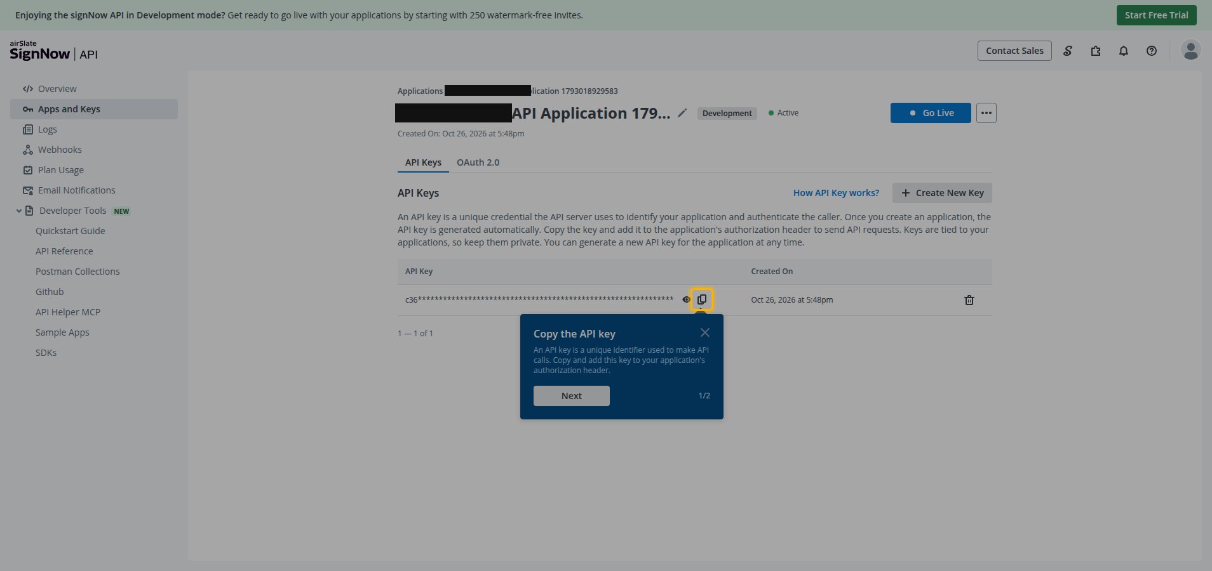
Task: Click the 'Oct 26, 2026 at 5:48pm' table cell
Action: click(792, 300)
